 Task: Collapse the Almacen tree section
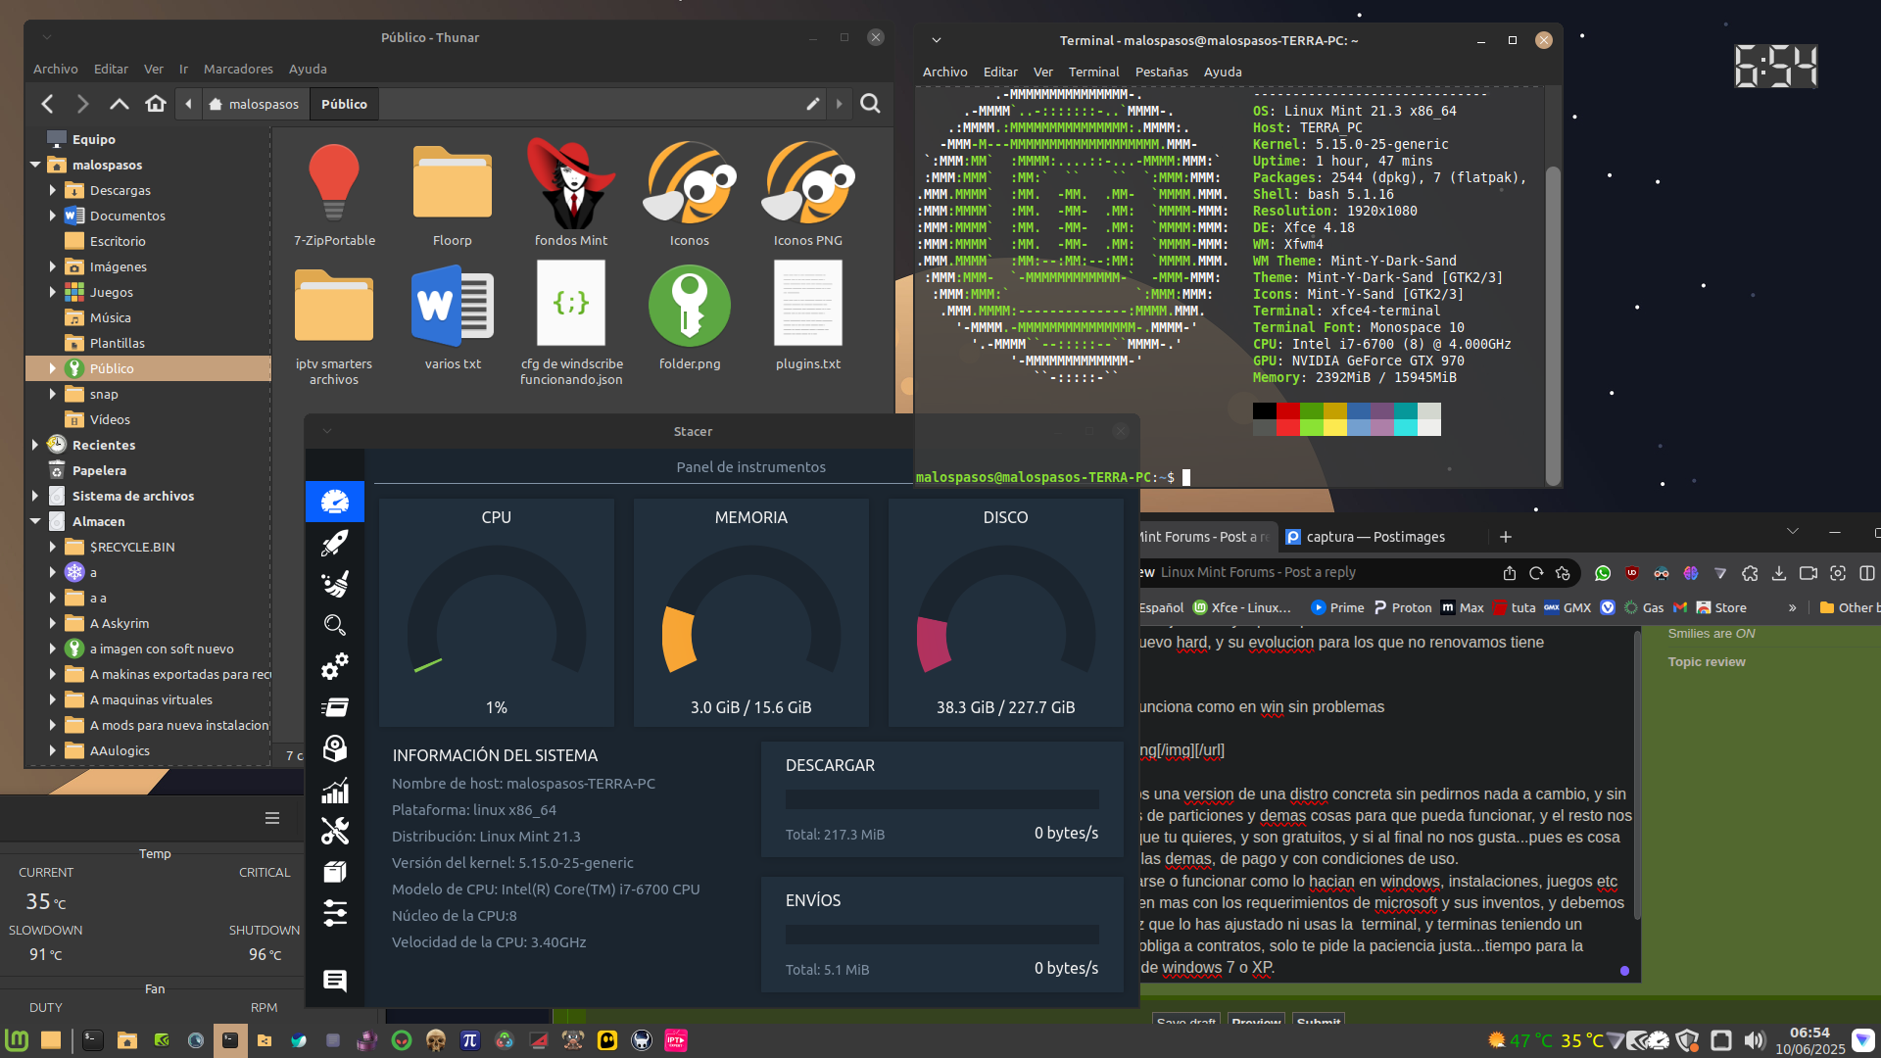35,521
